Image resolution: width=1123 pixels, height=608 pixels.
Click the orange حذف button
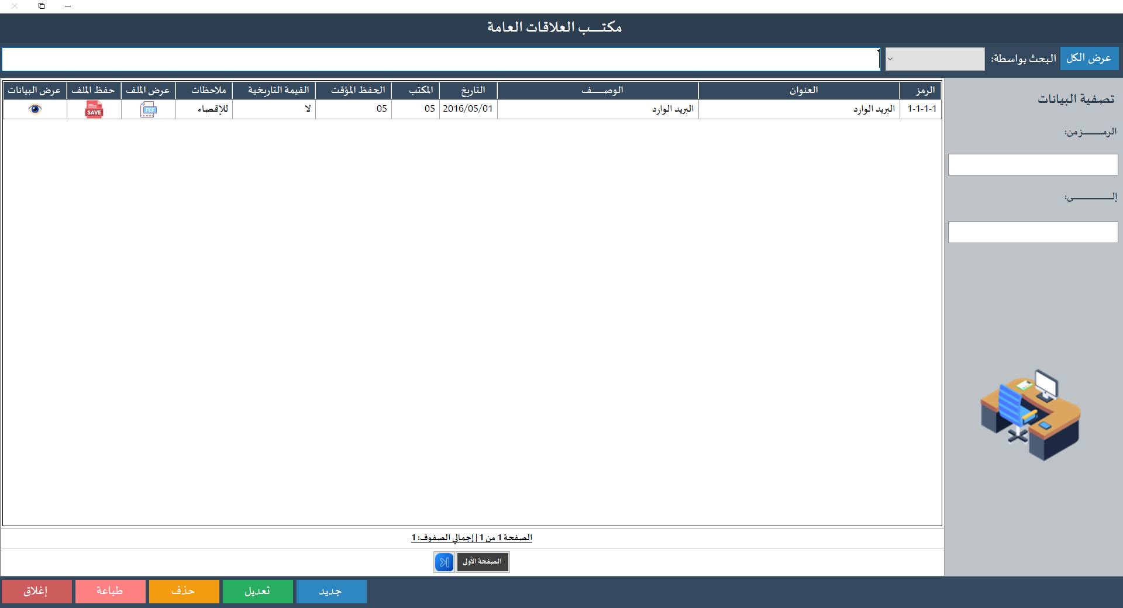pyautogui.click(x=184, y=591)
